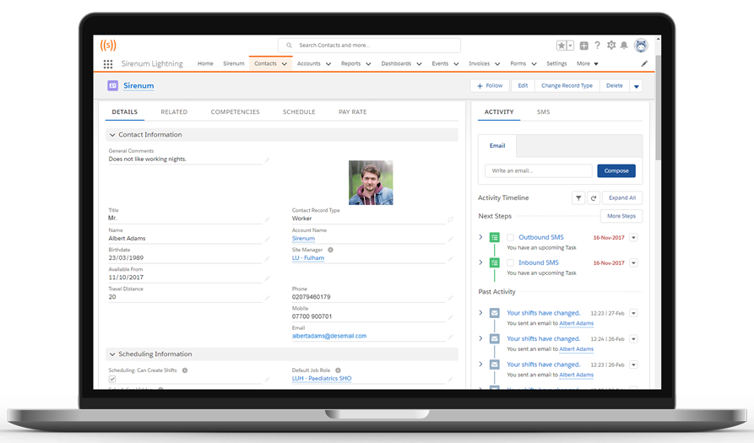Image resolution: width=754 pixels, height=443 pixels.
Task: Open the App Launcher grid icon
Action: (108, 64)
